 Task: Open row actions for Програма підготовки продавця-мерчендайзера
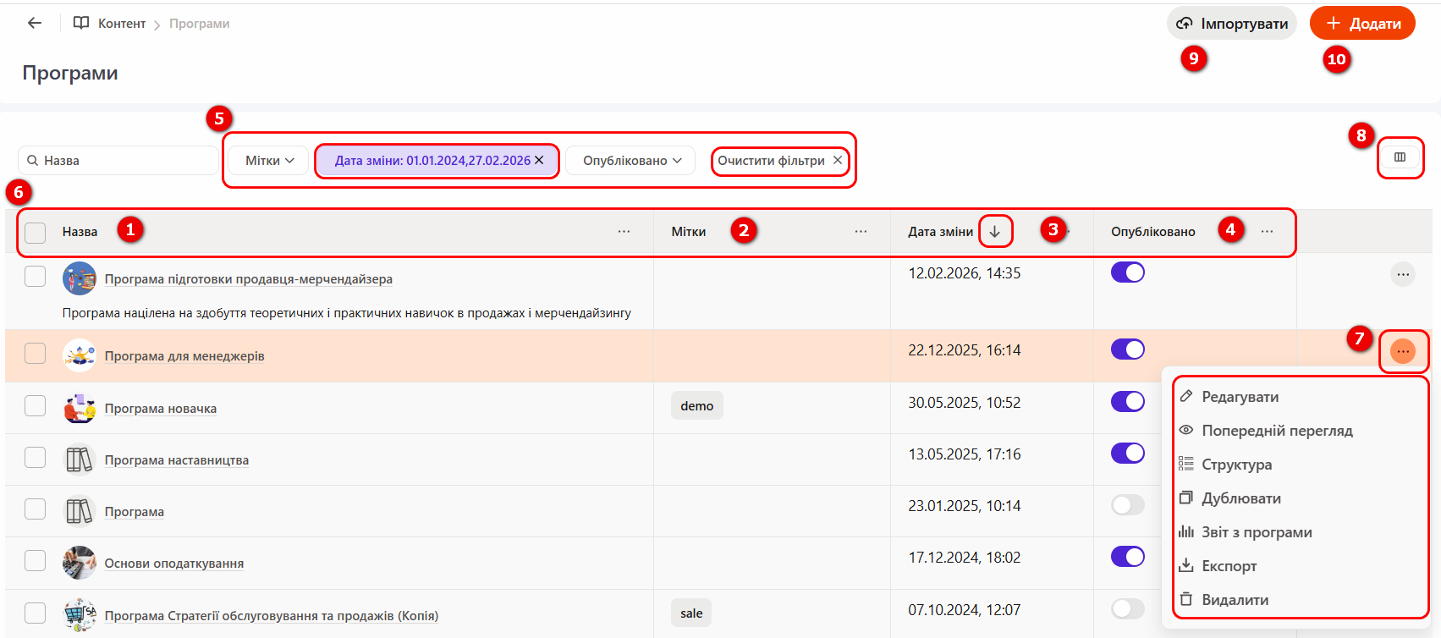pyautogui.click(x=1402, y=274)
